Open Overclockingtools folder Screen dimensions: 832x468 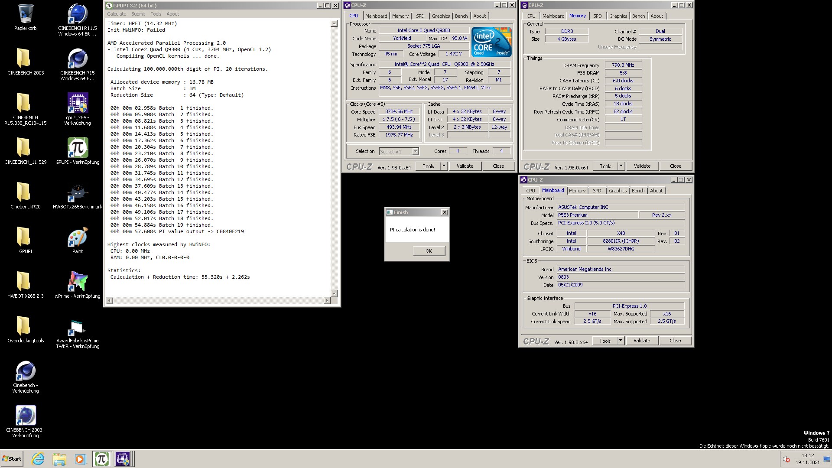26,329
